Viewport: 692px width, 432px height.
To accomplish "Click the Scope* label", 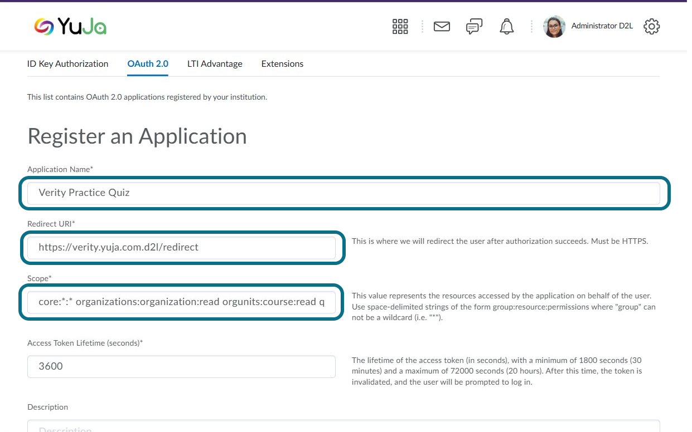I will [x=39, y=278].
